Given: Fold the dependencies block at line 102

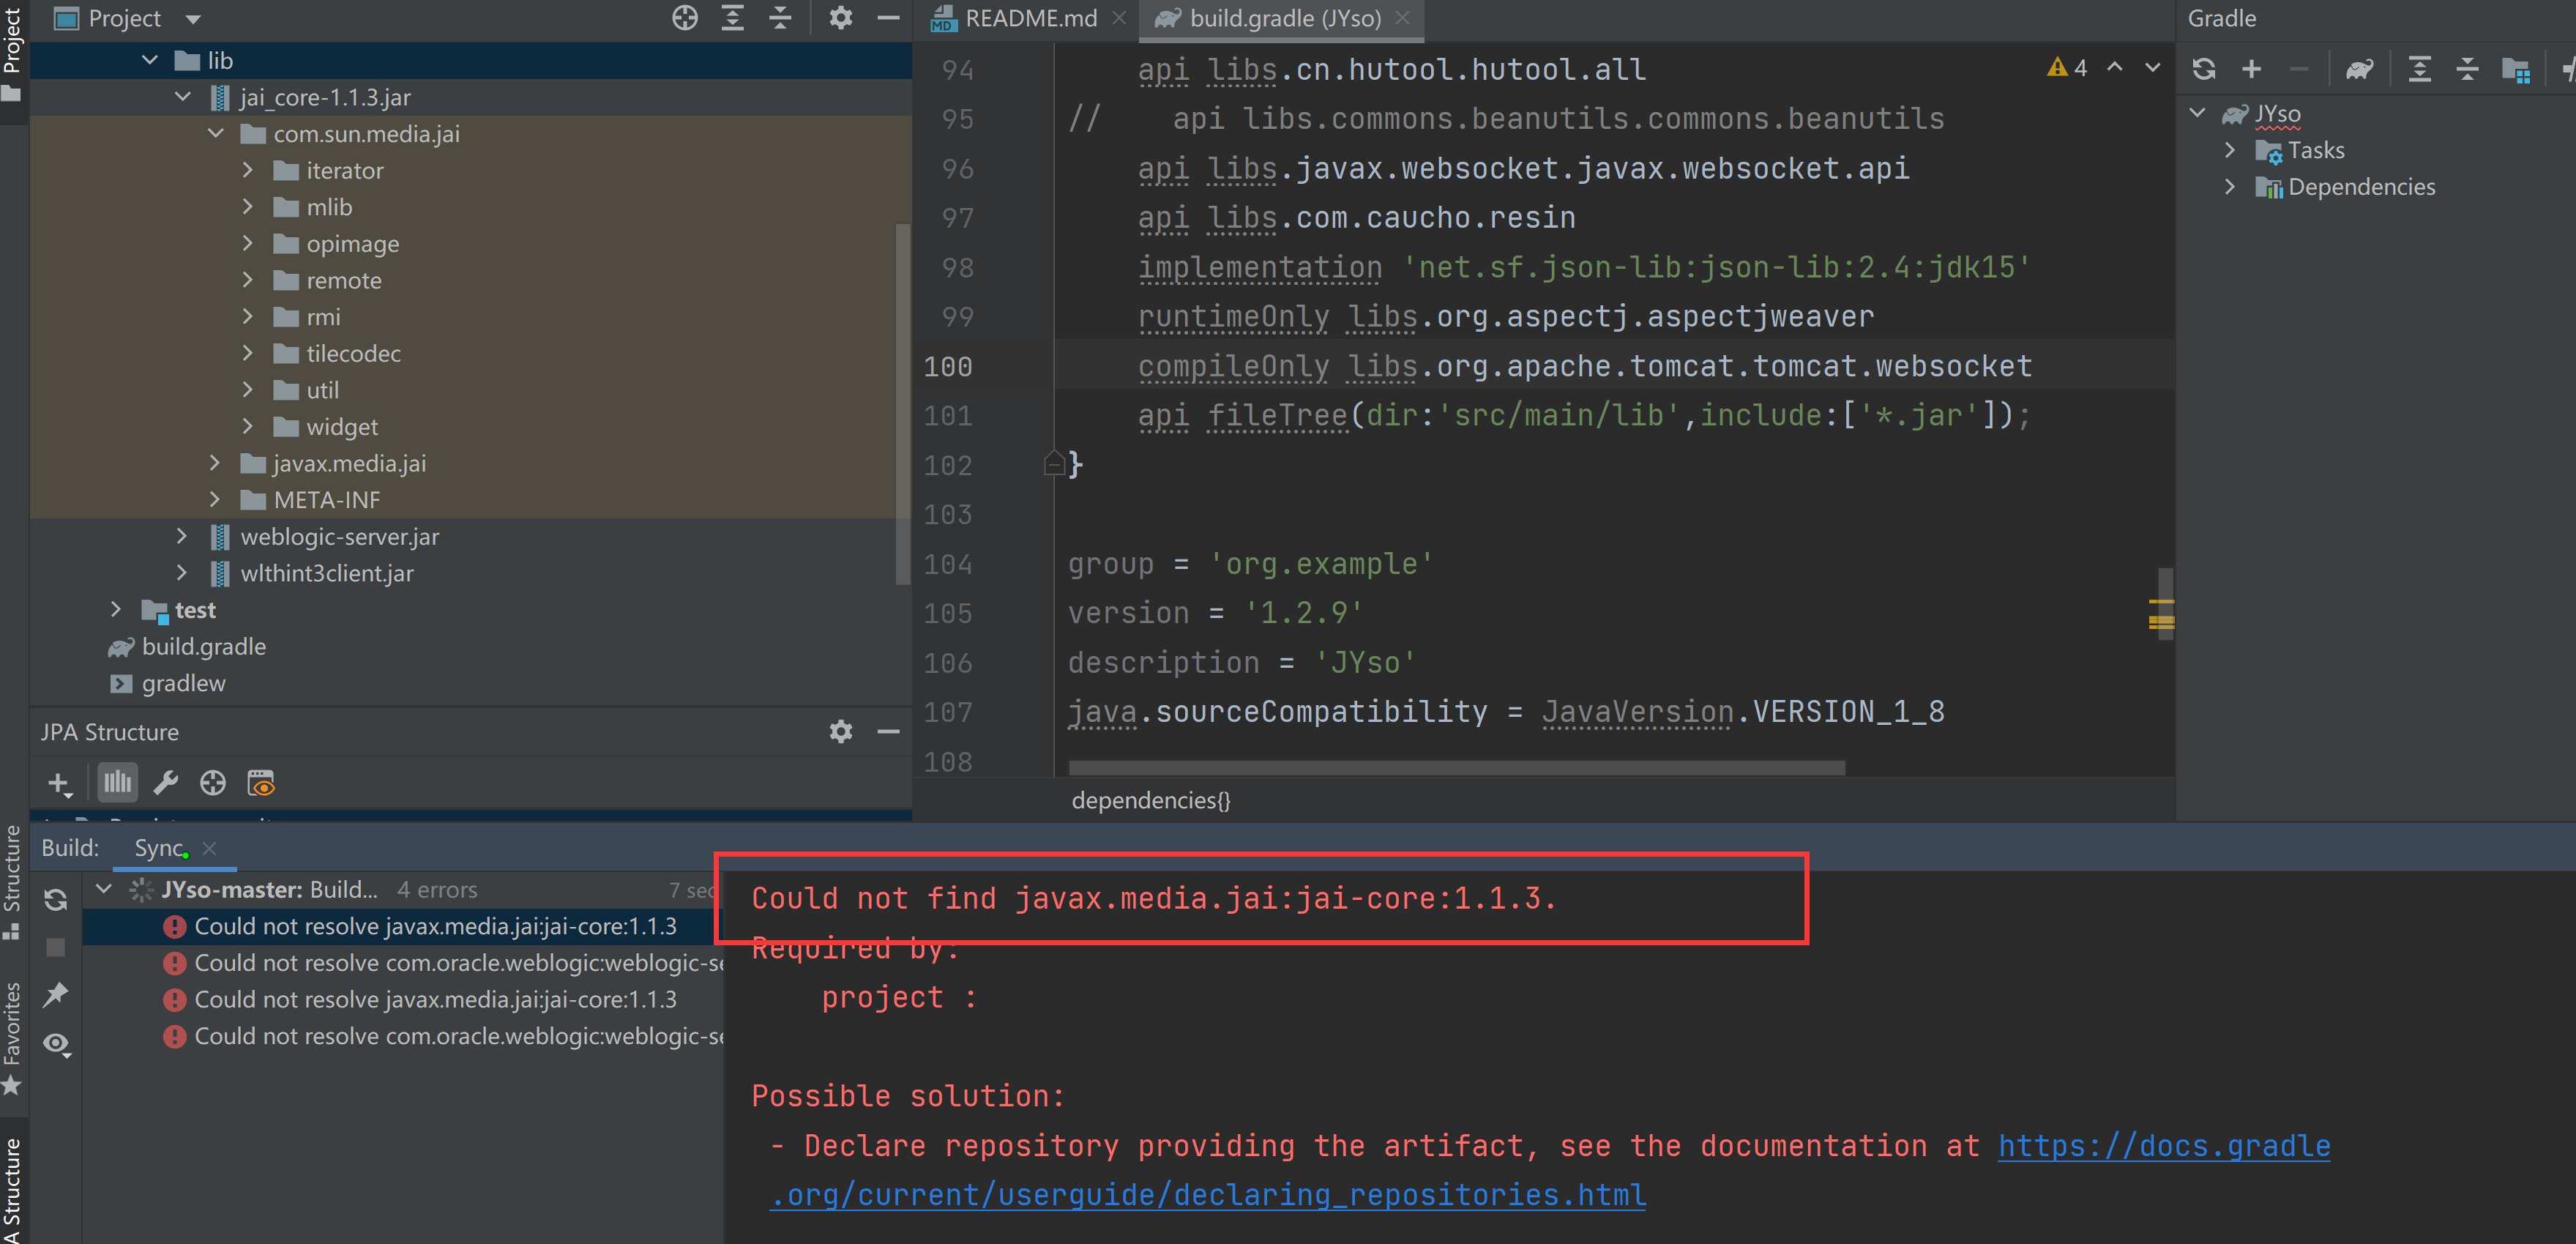Looking at the screenshot, I should pos(1053,464).
